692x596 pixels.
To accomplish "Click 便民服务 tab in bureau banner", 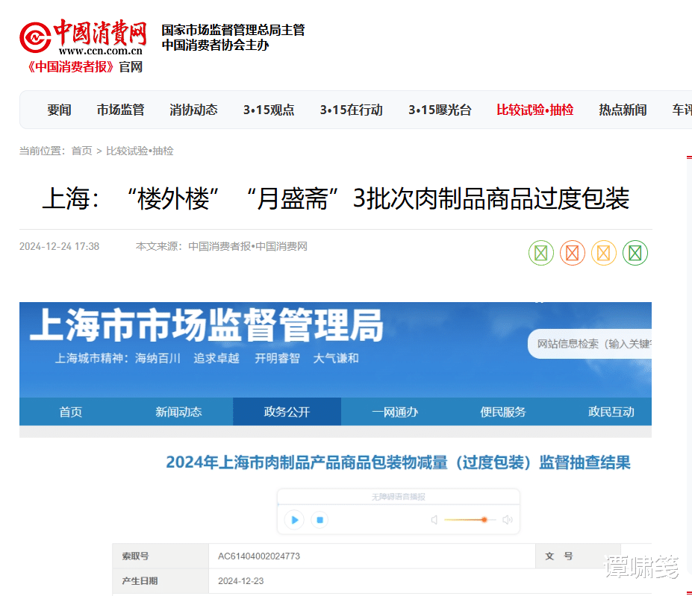I will (x=503, y=412).
